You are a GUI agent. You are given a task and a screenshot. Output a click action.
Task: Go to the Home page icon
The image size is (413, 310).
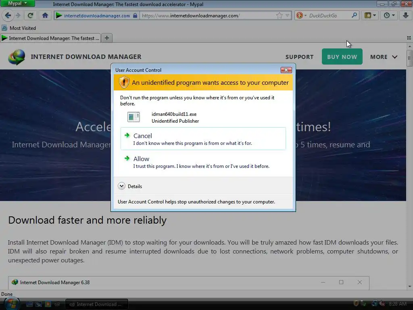pos(45,16)
